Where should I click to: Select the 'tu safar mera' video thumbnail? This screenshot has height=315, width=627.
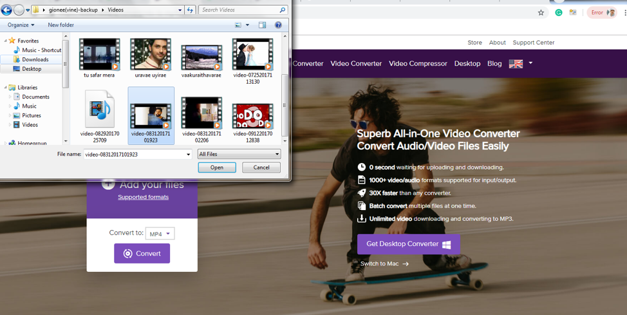99,55
